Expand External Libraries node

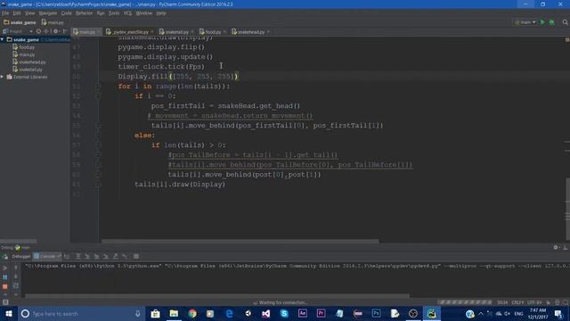(3, 77)
